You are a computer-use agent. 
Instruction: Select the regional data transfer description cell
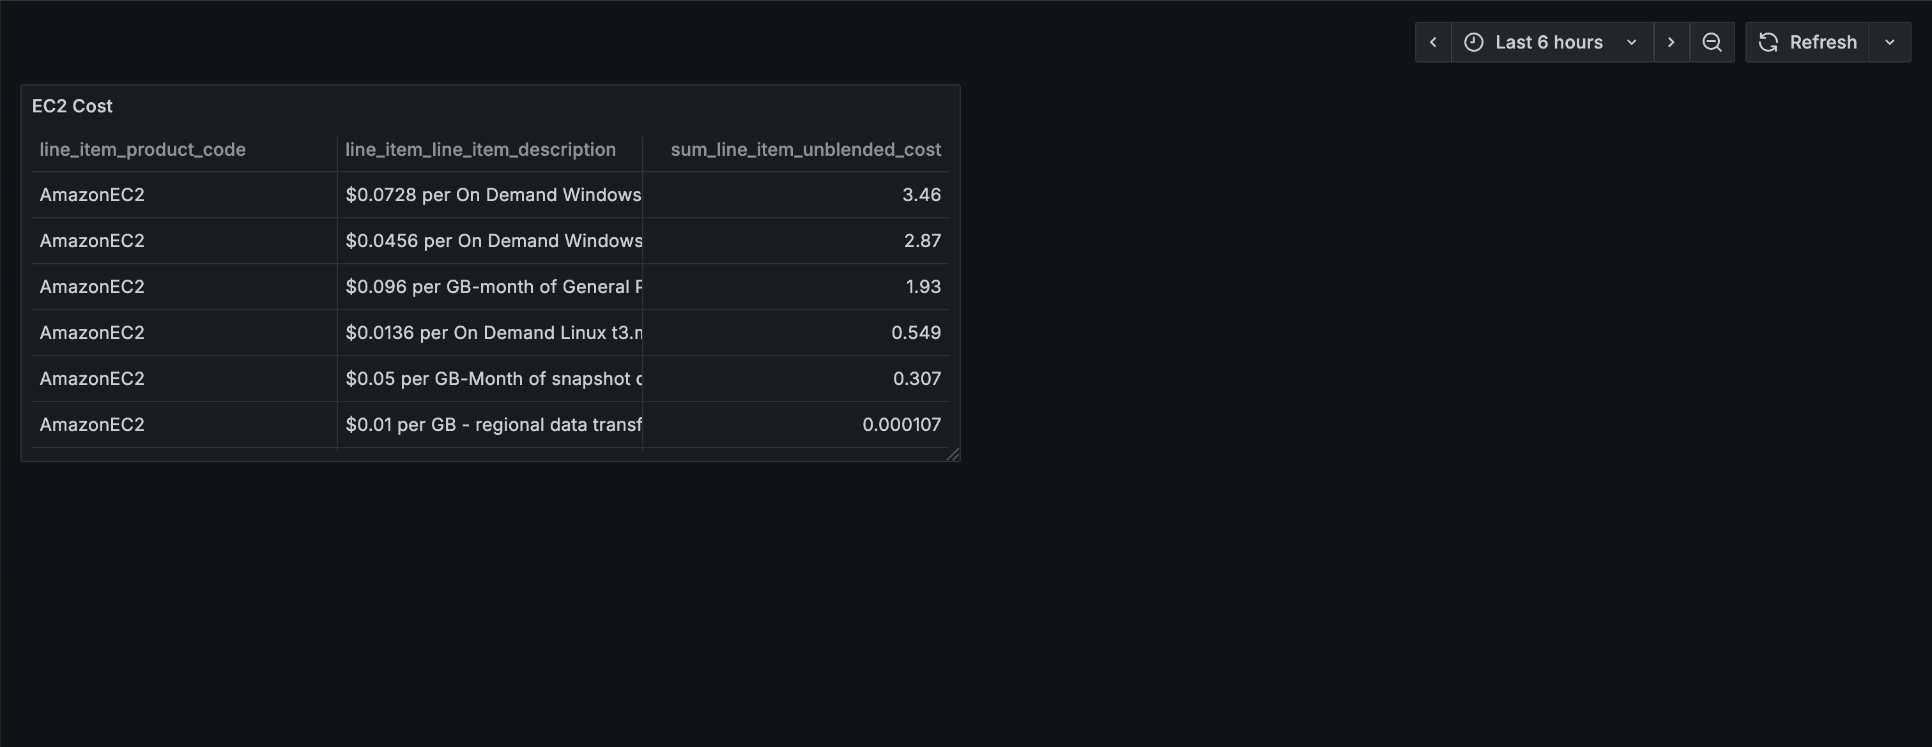493,425
